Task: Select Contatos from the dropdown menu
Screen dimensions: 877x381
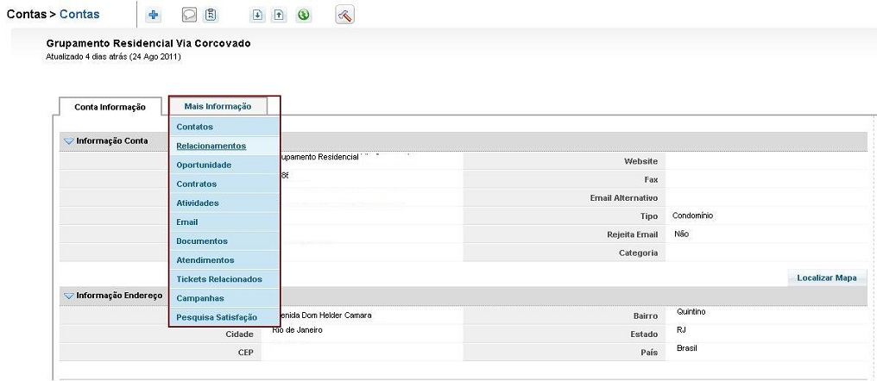Action: [194, 127]
